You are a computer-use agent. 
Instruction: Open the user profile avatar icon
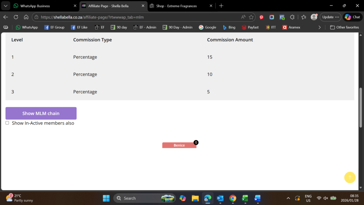[x=314, y=17]
